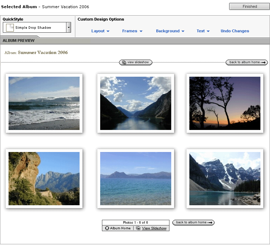This screenshot has height=245, width=270.
Task: Click the view slideshow pill button
Action: tap(136, 62)
